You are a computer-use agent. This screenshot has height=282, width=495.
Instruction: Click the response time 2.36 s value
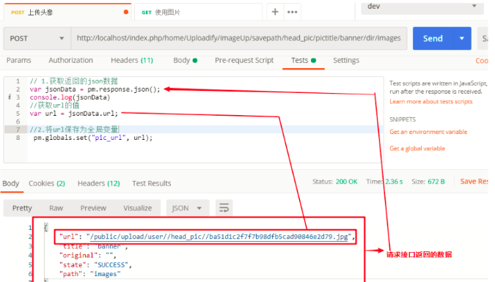tap(394, 182)
